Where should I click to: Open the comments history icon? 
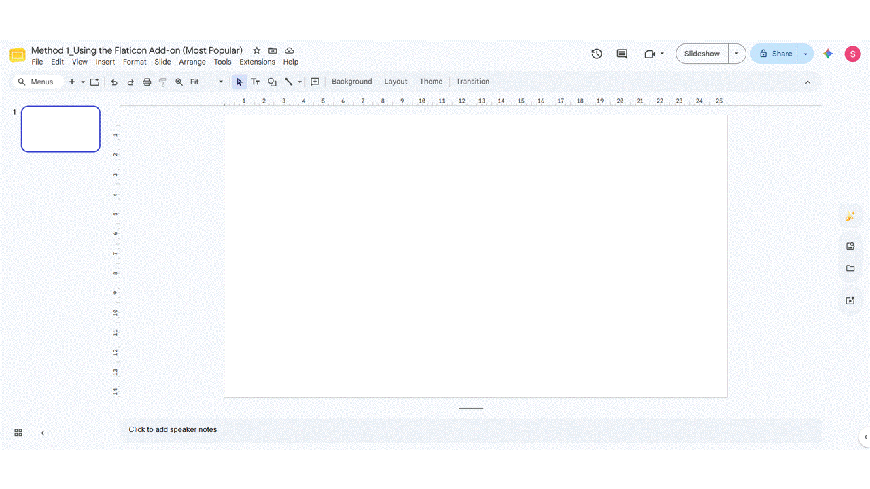(x=622, y=54)
